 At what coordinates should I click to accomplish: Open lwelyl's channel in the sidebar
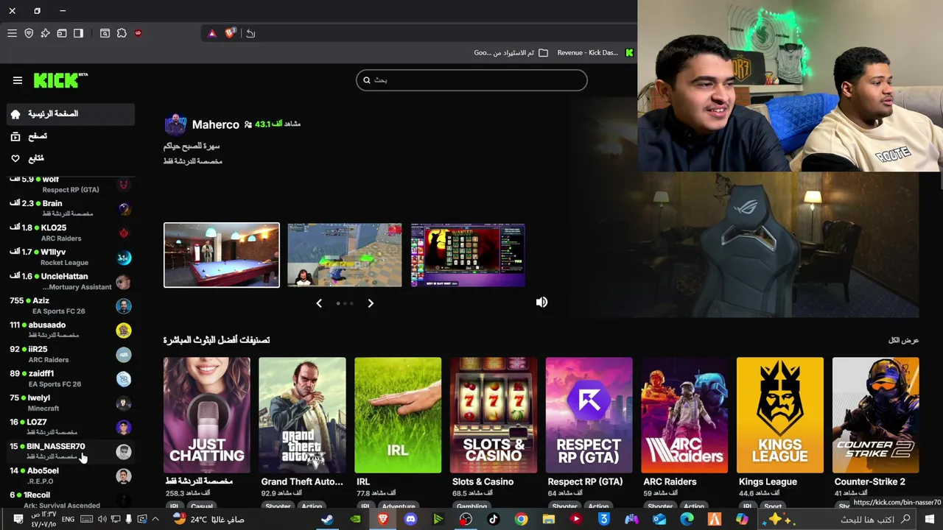(x=70, y=403)
